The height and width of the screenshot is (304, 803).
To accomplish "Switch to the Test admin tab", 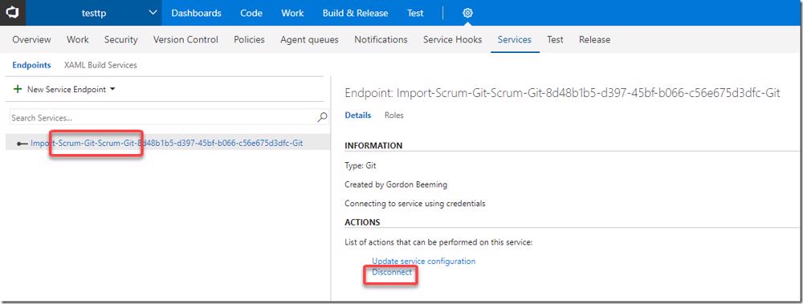I will pos(555,39).
